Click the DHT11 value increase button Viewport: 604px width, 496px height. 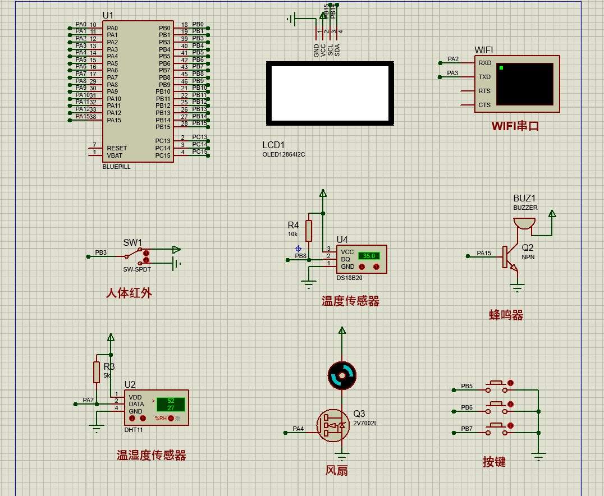point(143,418)
